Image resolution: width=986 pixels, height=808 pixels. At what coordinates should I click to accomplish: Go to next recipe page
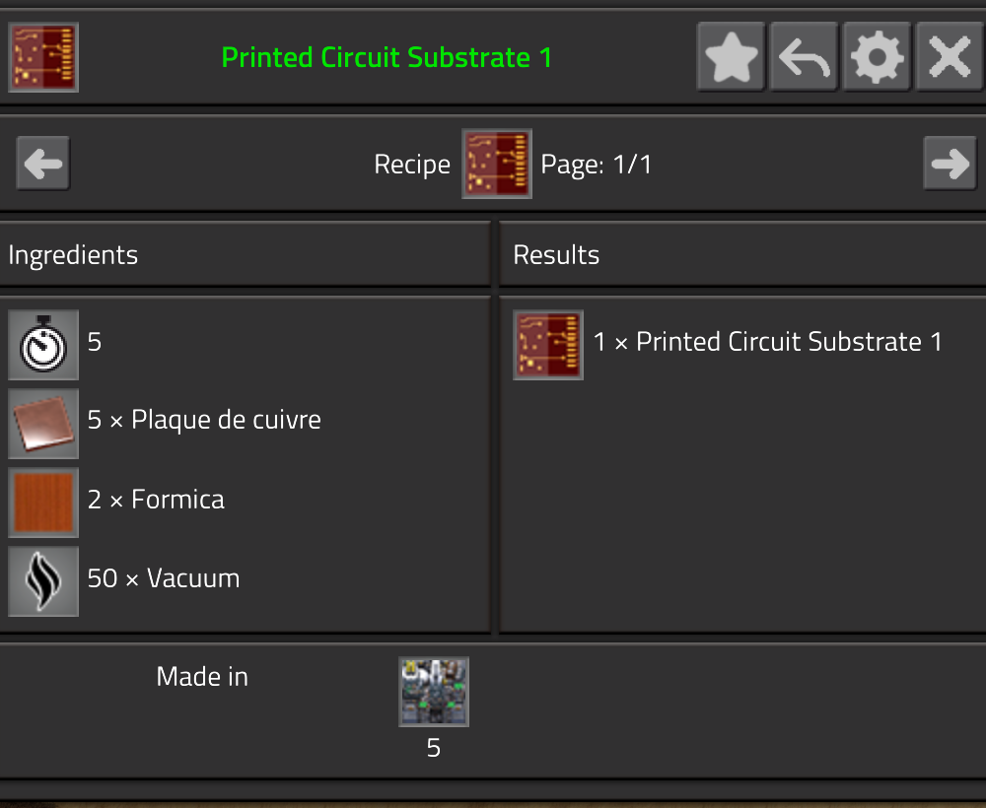click(x=950, y=164)
